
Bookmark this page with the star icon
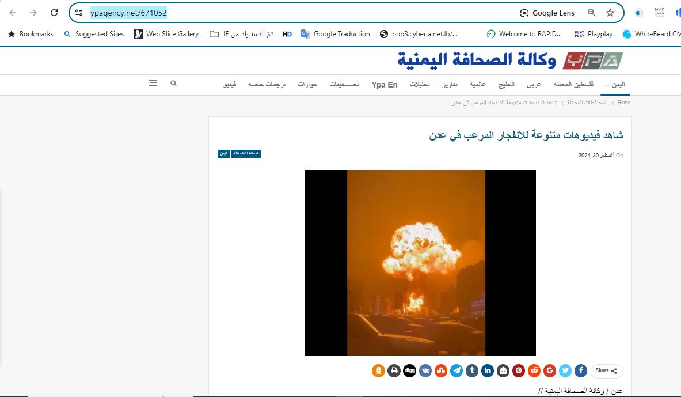tap(610, 13)
